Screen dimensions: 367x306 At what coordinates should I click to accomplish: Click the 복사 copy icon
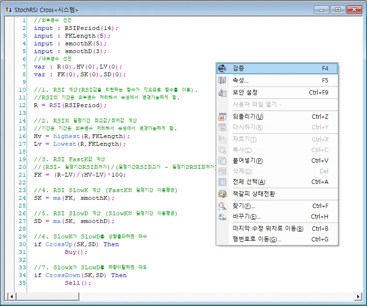tap(222, 150)
